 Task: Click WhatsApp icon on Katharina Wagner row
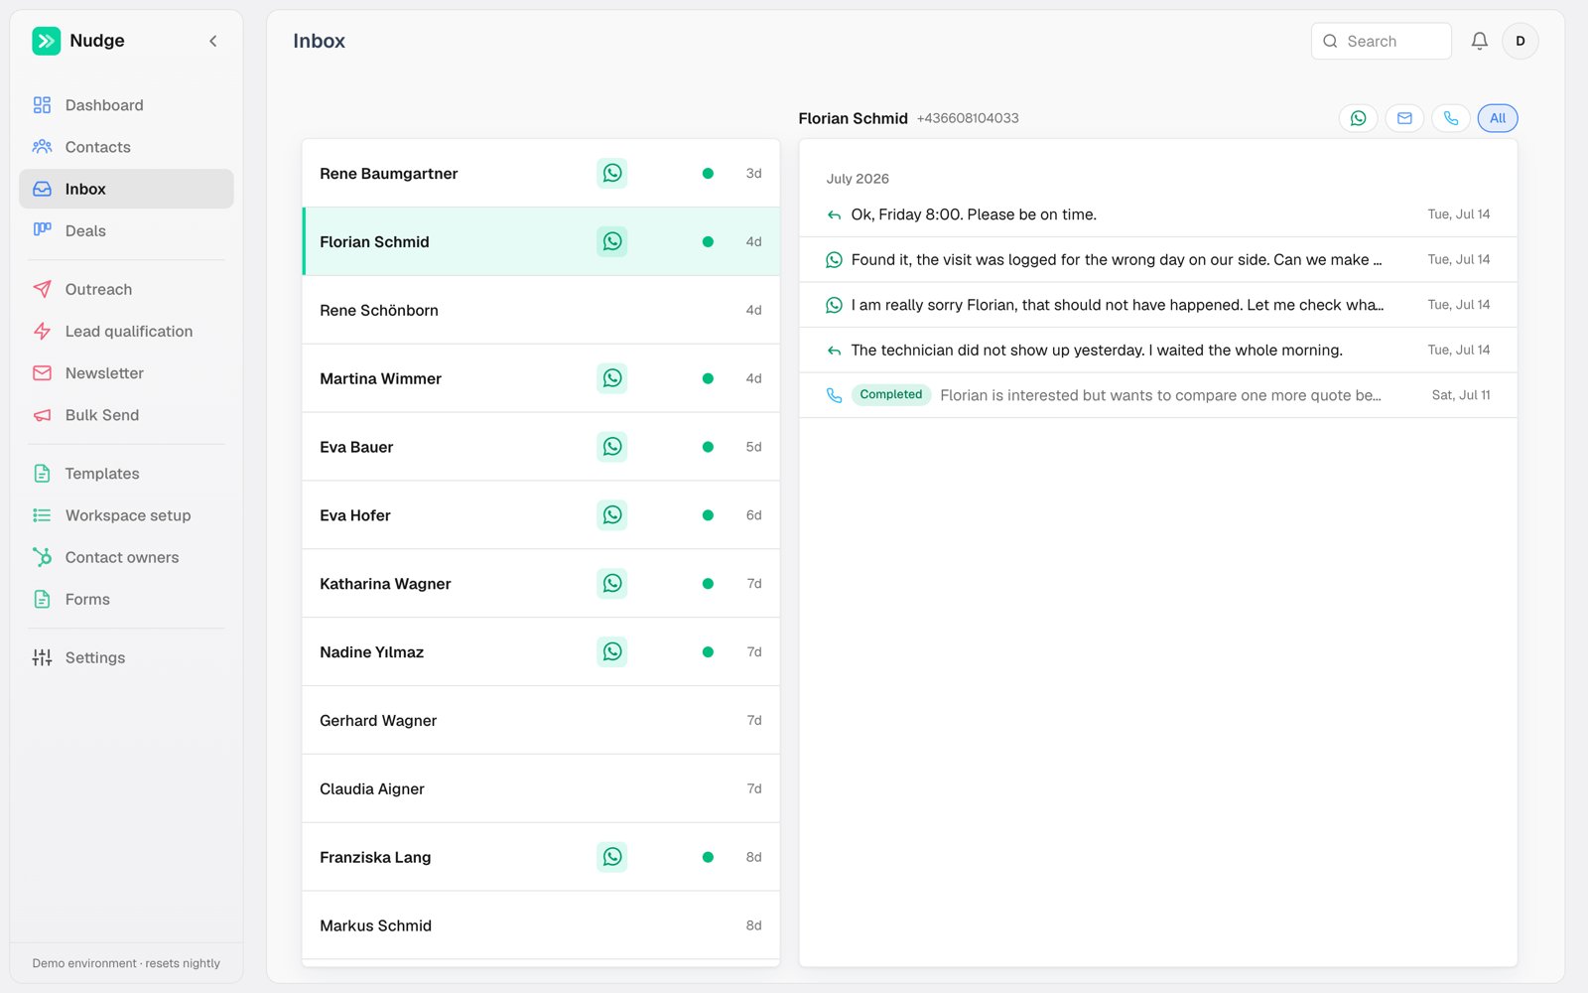pyautogui.click(x=612, y=584)
